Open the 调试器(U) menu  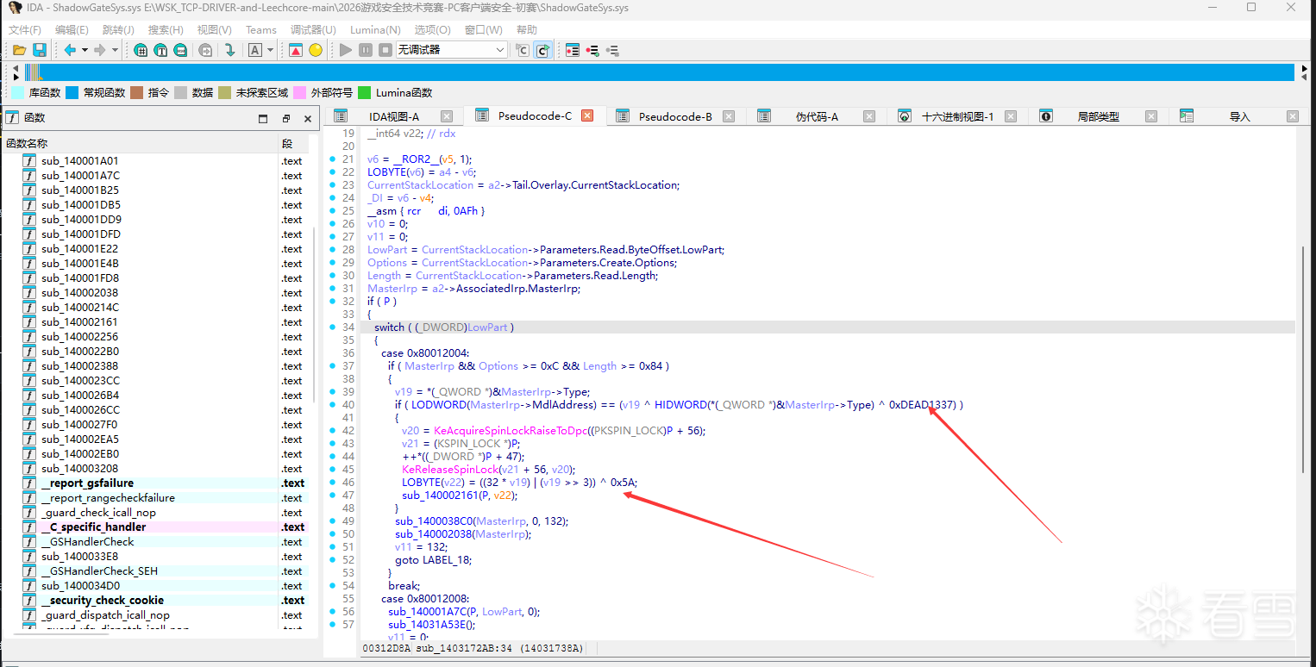click(314, 29)
